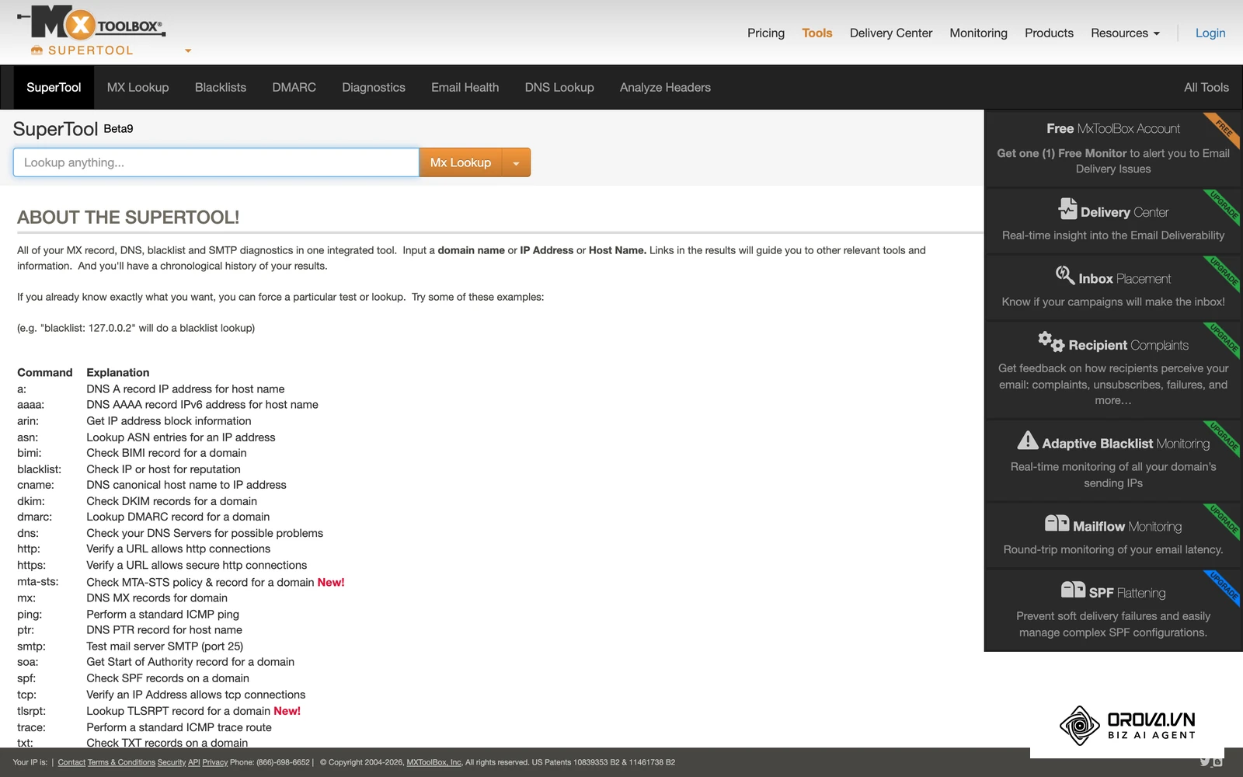1243x777 pixels.
Task: Focus the 'Lookup anything...' search field
Action: click(216, 162)
